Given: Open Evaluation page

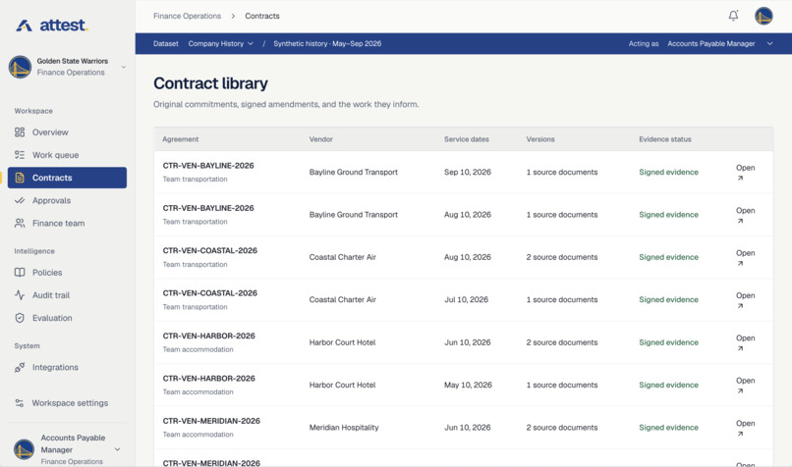Looking at the screenshot, I should 67,318.
